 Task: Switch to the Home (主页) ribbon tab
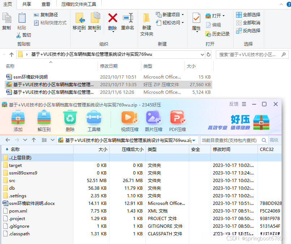8,4
